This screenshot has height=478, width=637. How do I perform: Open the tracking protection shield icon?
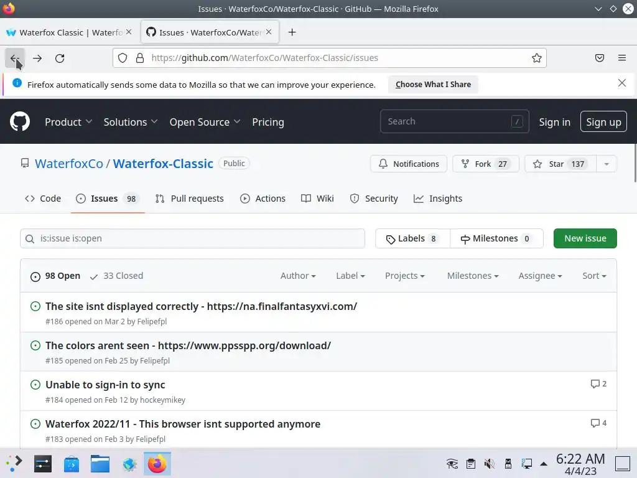click(x=123, y=58)
